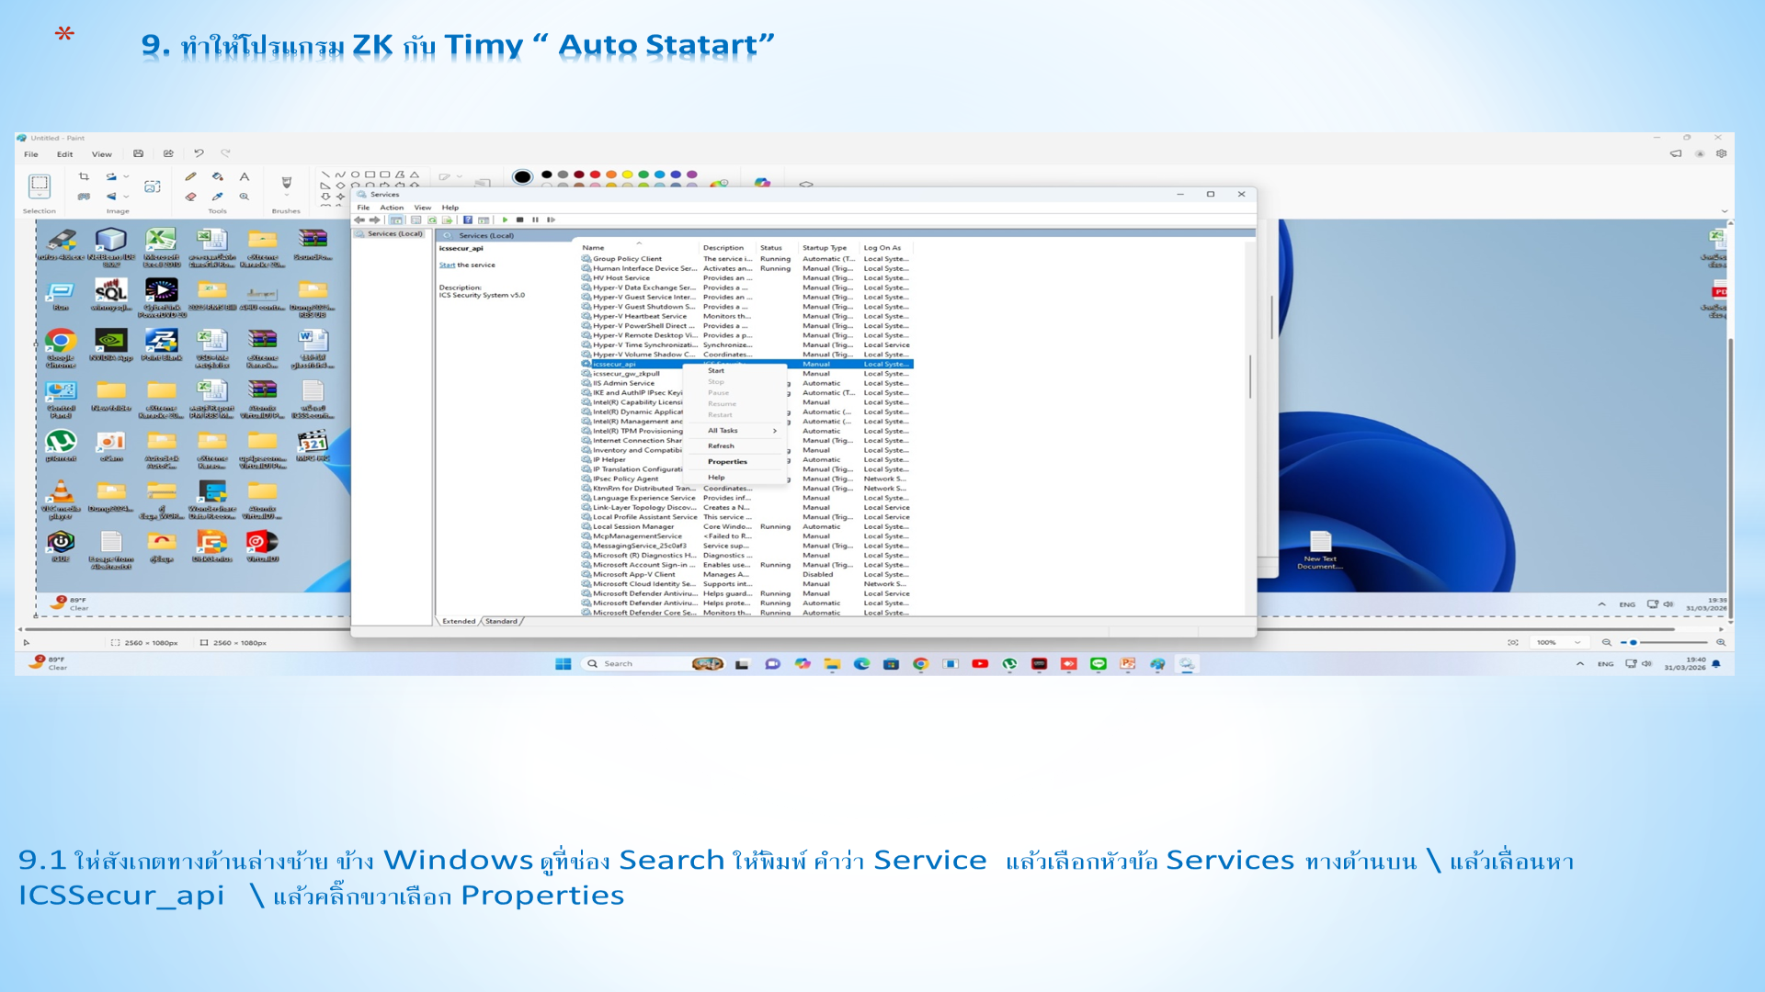
Task: Pick the red color swatch in Paint
Action: (595, 175)
